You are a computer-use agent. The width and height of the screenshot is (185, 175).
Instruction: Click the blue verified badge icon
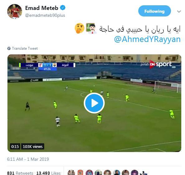[63, 8]
